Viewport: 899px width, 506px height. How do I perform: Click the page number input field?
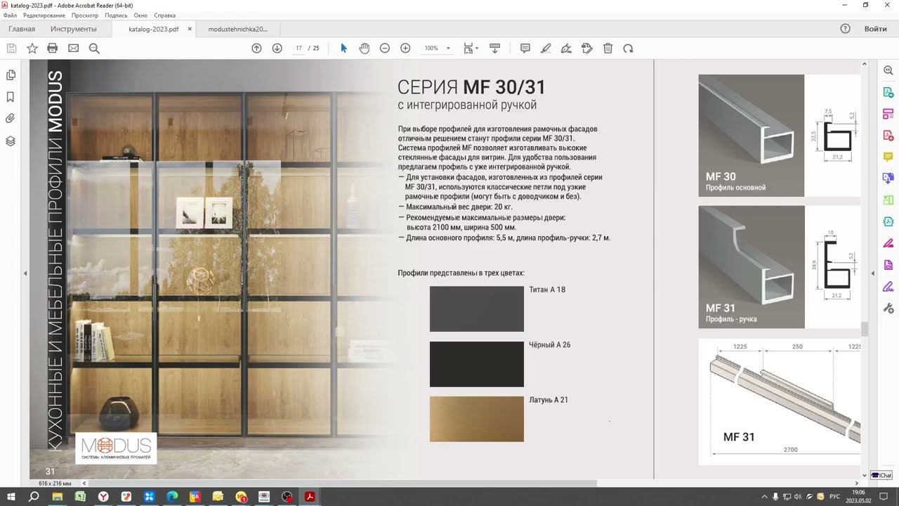point(298,48)
